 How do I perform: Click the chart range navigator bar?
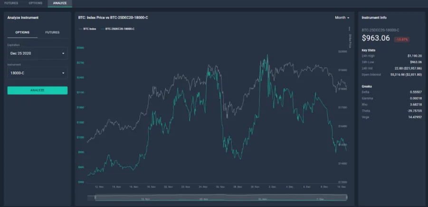tap(221, 197)
